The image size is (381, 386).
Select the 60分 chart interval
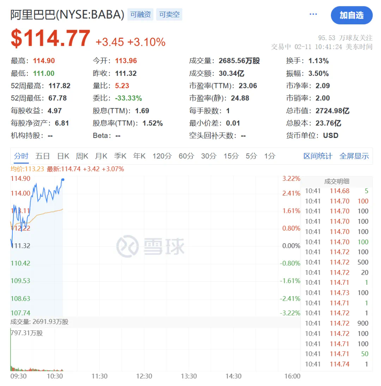tap(186, 156)
